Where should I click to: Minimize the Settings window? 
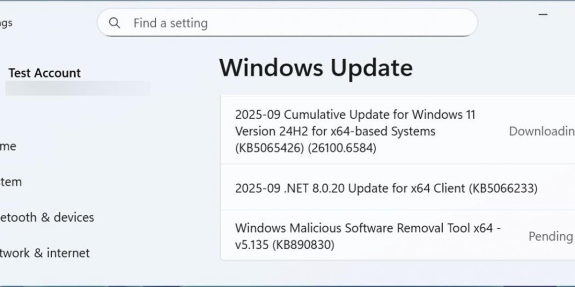tap(543, 15)
